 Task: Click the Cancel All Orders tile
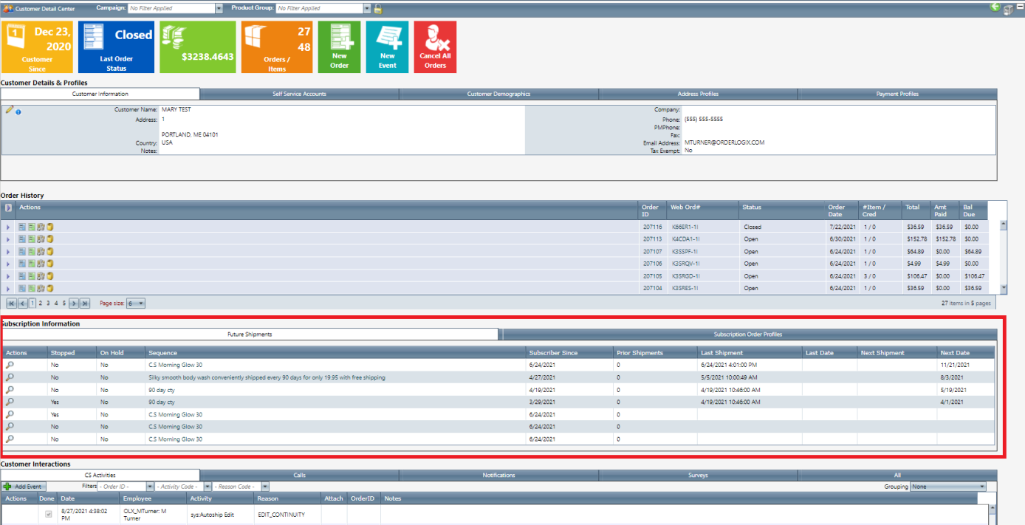click(435, 47)
